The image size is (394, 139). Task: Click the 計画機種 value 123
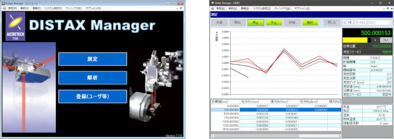tap(372, 61)
